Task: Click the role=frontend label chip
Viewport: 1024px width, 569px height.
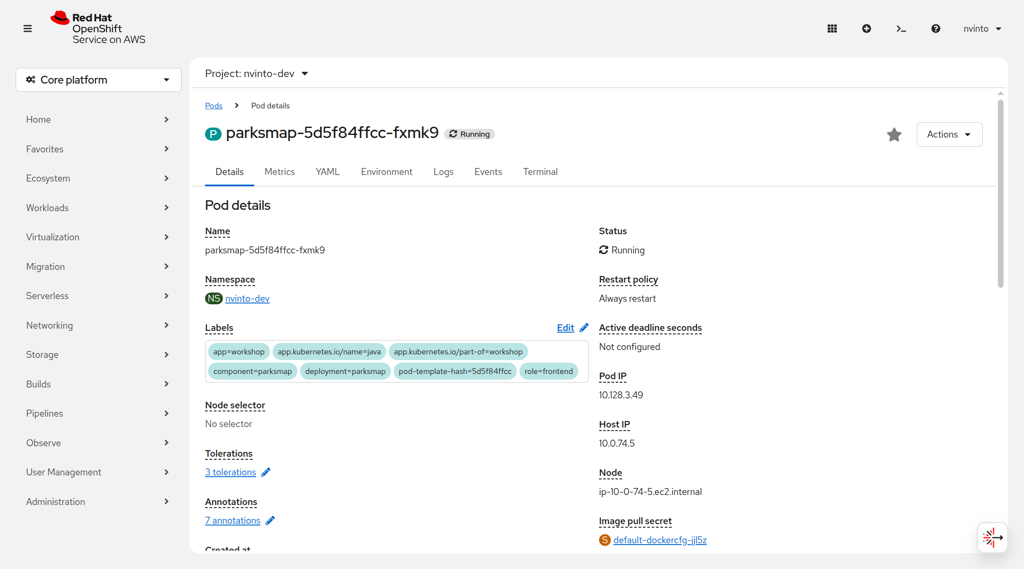Action: coord(549,371)
